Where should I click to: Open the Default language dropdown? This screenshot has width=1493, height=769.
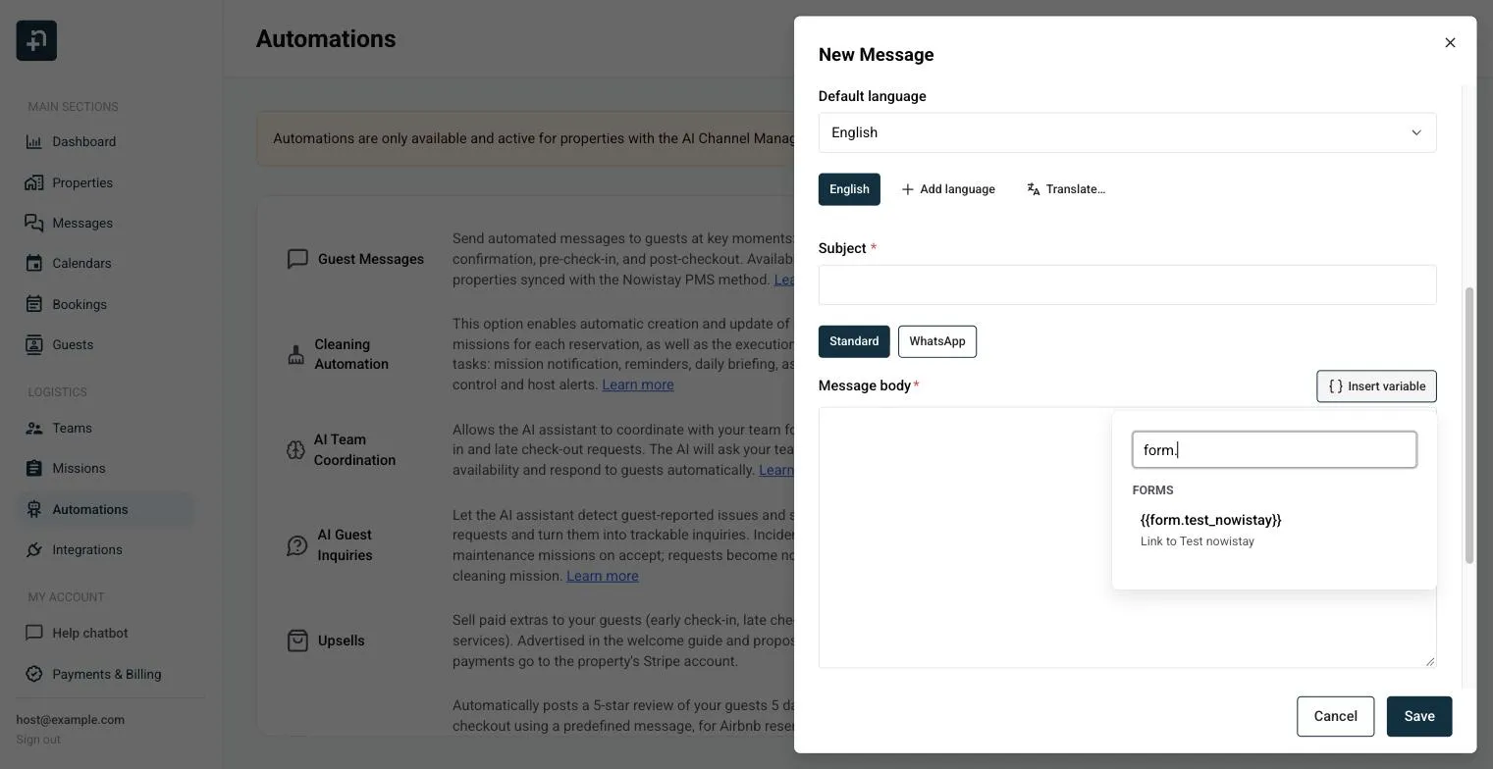(x=1127, y=132)
